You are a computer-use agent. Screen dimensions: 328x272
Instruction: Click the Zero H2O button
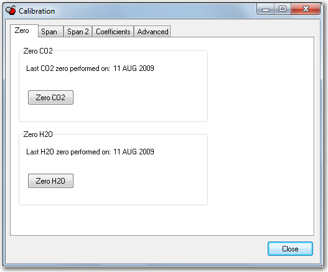point(50,181)
